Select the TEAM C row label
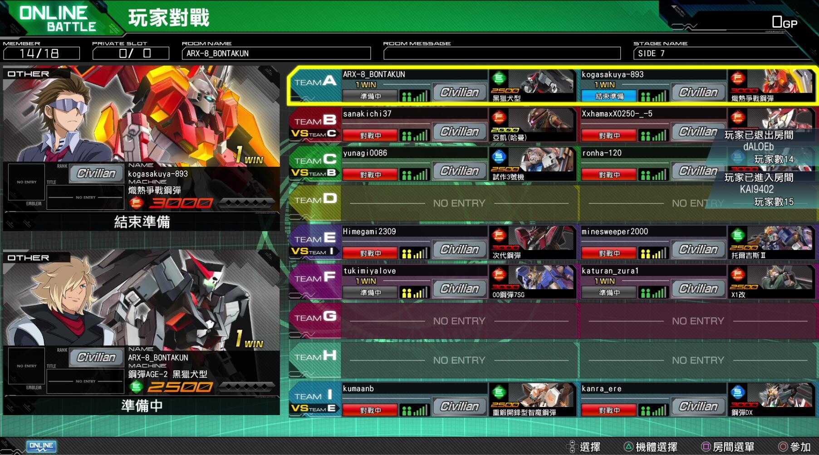This screenshot has width=819, height=455. [x=315, y=160]
